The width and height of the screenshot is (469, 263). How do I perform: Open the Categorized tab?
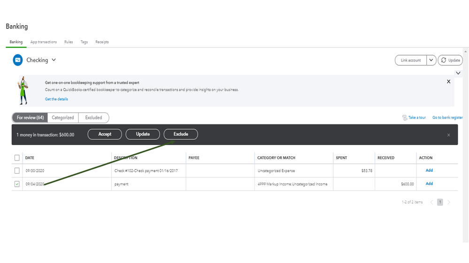click(x=63, y=117)
